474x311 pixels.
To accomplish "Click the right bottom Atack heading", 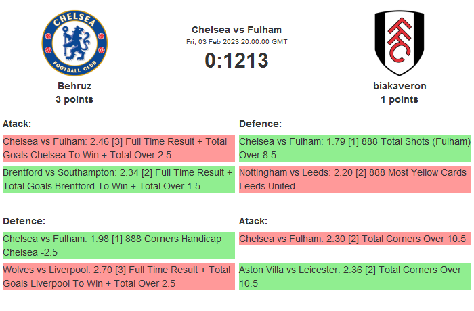I will coord(253,221).
